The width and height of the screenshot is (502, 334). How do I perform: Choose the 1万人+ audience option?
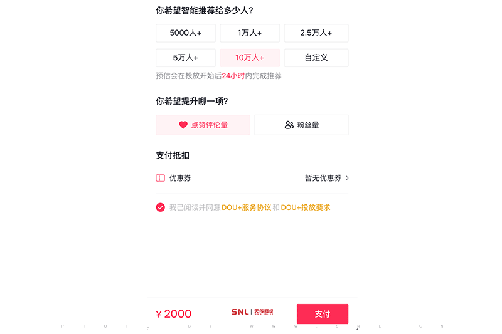(250, 33)
